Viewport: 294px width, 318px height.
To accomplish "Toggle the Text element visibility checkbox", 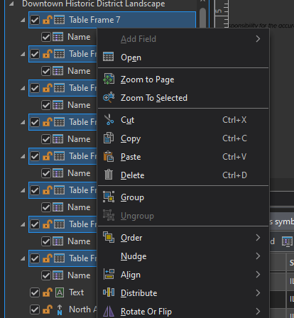I will (x=35, y=292).
